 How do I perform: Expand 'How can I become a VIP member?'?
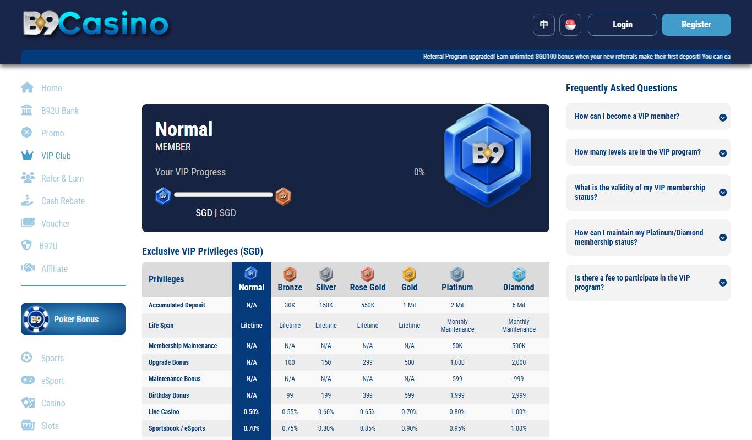tap(649, 117)
